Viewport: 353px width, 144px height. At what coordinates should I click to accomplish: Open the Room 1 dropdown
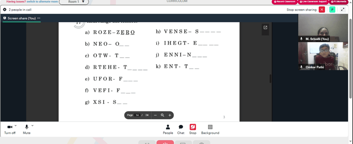point(74,2)
